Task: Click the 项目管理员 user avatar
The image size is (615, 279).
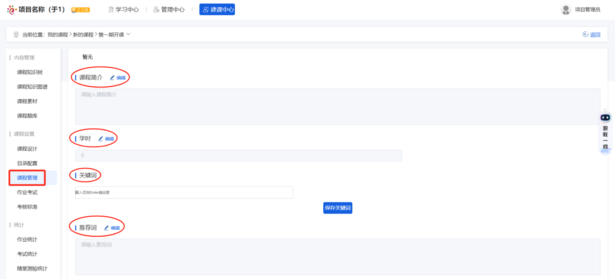Action: [x=566, y=9]
